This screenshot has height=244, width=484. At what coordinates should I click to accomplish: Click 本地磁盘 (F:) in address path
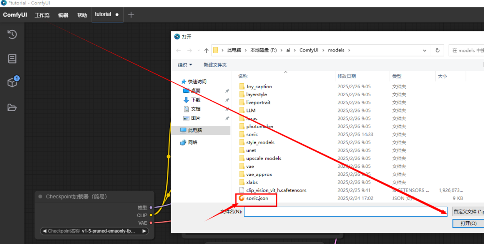pos(264,50)
